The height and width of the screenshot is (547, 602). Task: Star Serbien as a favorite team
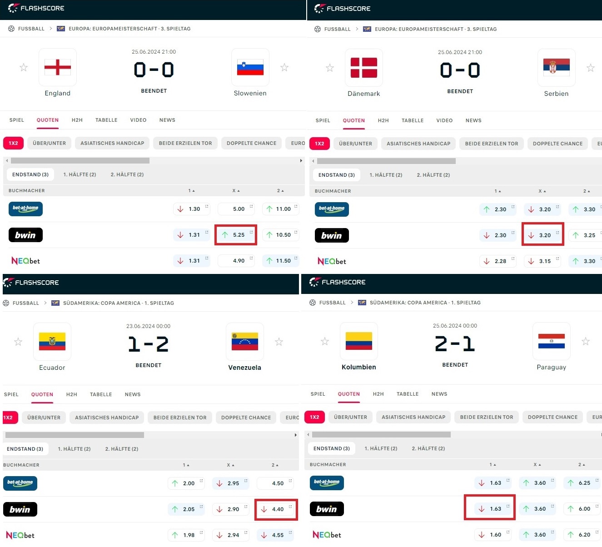(x=591, y=68)
